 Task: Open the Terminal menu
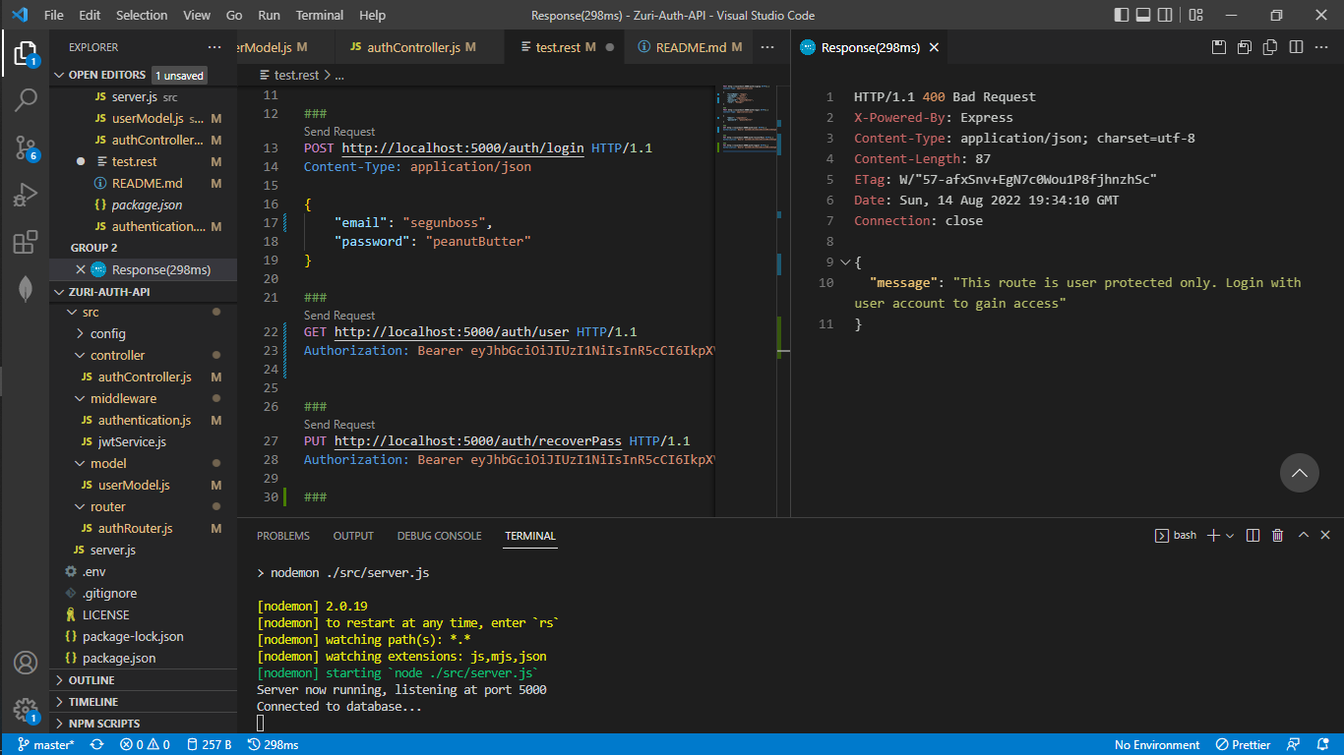point(319,15)
